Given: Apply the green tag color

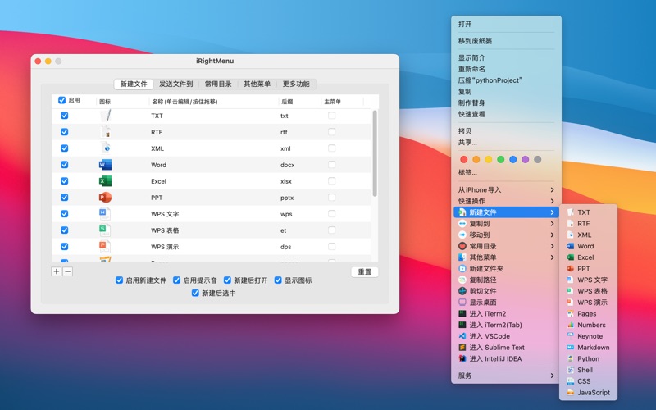Looking at the screenshot, I should [x=500, y=159].
